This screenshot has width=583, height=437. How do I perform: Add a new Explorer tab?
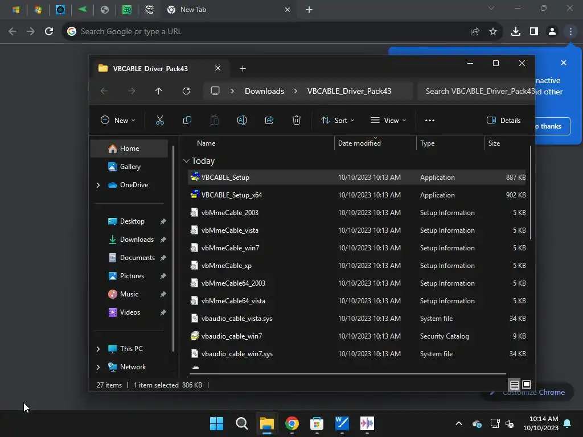(243, 69)
